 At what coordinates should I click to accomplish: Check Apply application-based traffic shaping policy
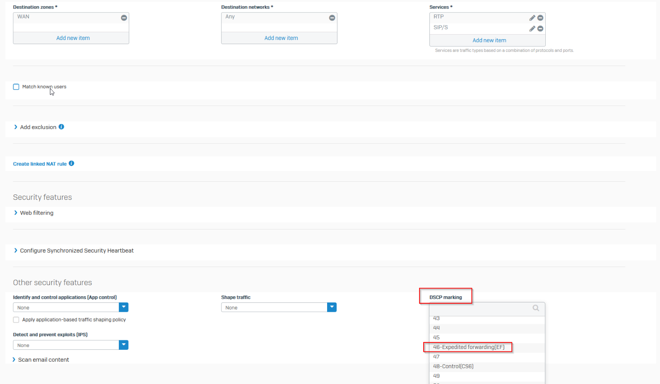[x=16, y=320]
